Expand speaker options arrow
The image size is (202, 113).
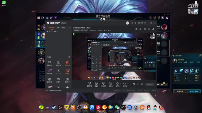[128, 84]
